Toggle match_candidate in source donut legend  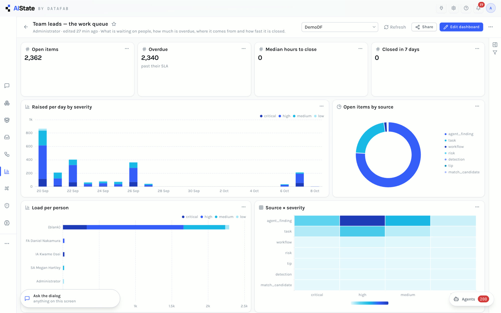tap(462, 172)
